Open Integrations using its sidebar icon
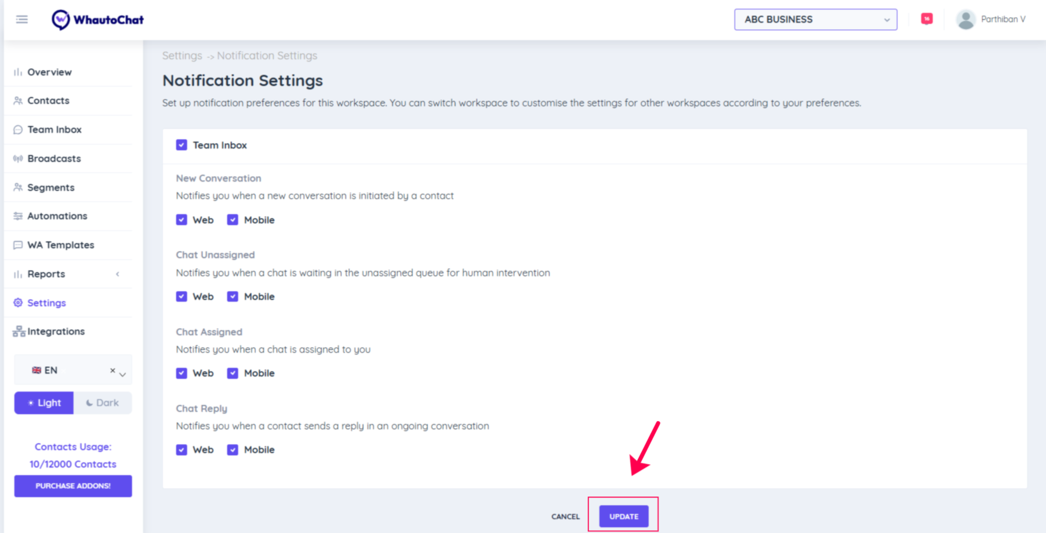This screenshot has height=533, width=1046. click(x=18, y=331)
